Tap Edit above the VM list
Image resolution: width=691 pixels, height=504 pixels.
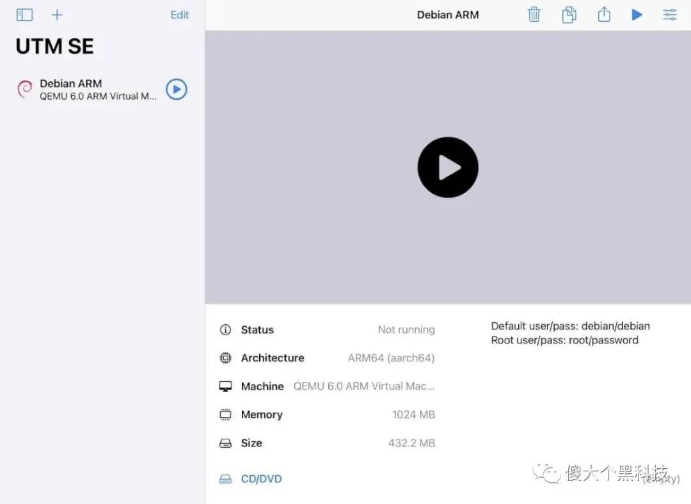click(x=179, y=15)
